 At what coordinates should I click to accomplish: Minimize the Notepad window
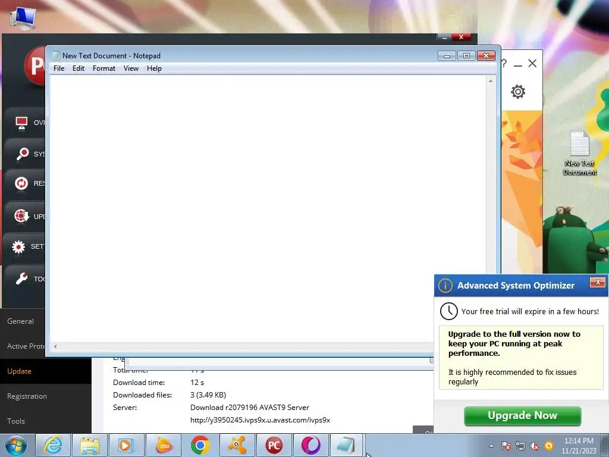pos(447,56)
